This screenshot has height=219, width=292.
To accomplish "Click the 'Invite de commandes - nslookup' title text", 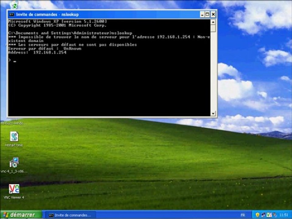I will point(47,14).
